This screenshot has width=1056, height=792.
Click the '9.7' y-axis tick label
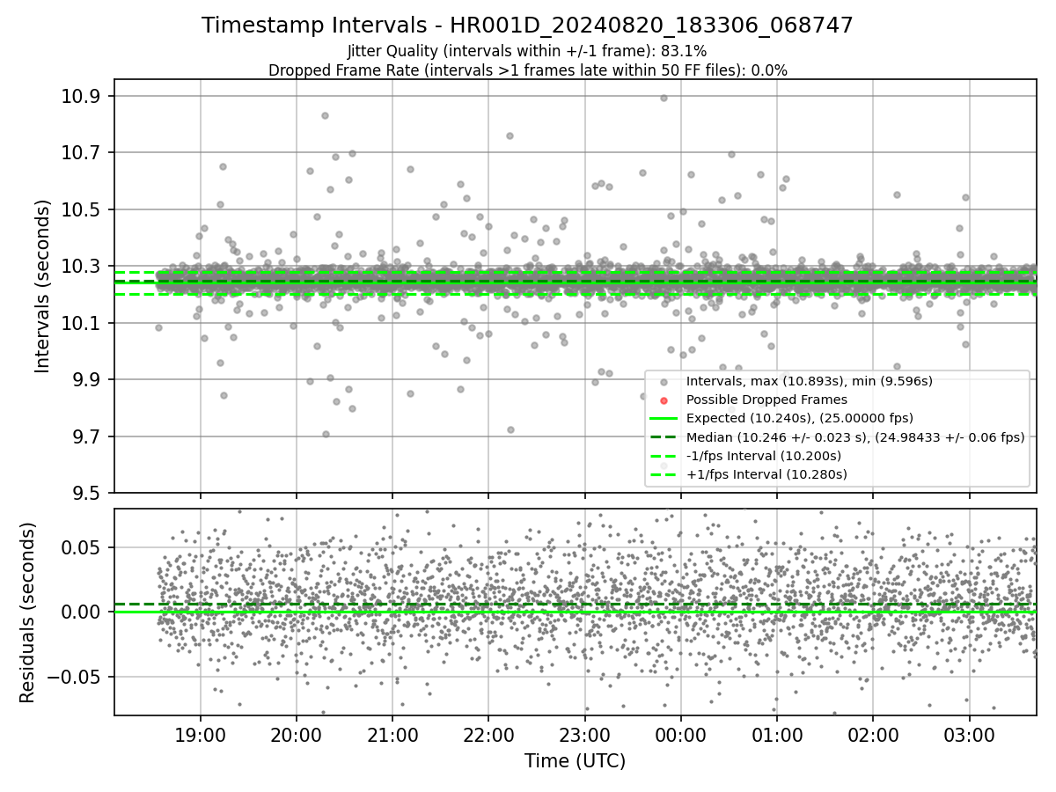[86, 437]
